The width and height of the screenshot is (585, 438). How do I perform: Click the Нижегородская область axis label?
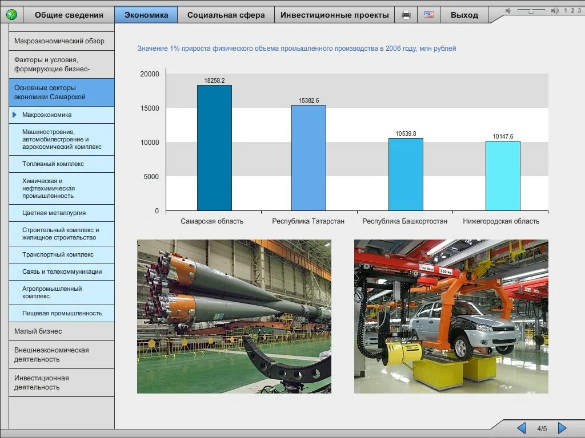pos(501,221)
